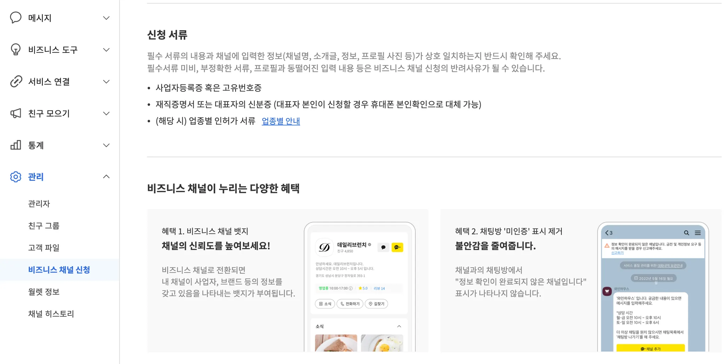Go to 채널 히스토리 page
Image resolution: width=725 pixels, height=364 pixels.
tap(51, 314)
